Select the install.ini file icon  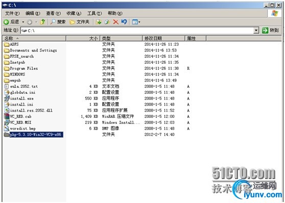click(x=7, y=105)
